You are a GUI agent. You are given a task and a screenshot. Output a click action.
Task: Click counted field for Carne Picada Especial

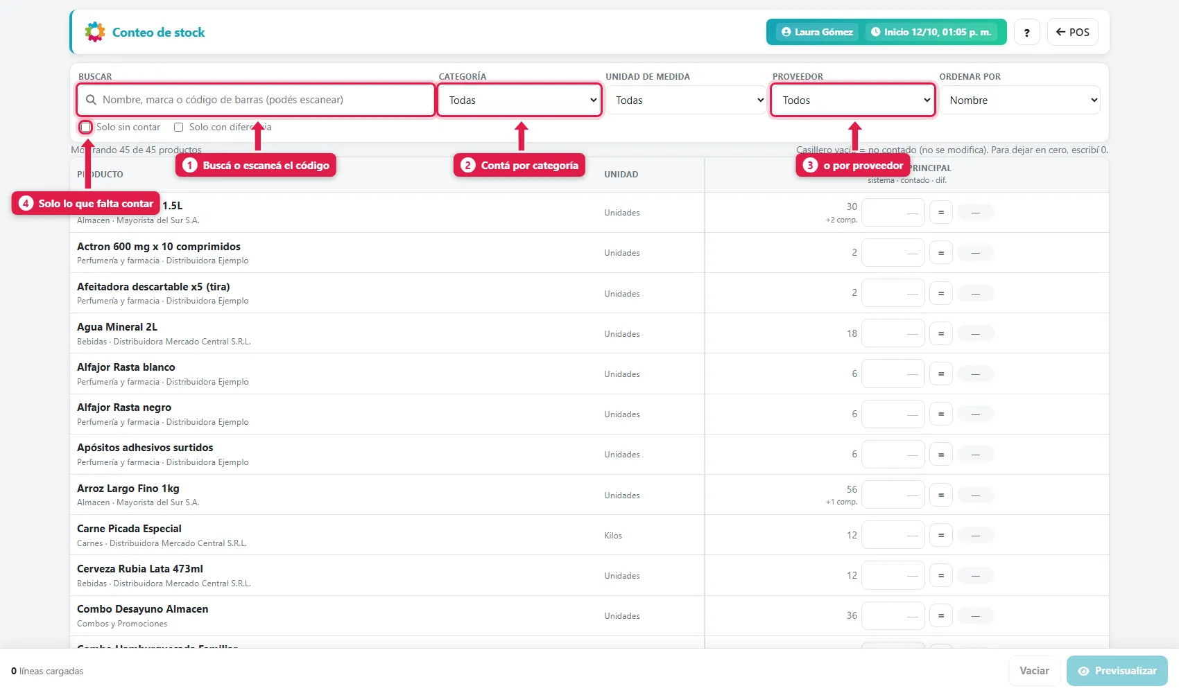point(893,535)
